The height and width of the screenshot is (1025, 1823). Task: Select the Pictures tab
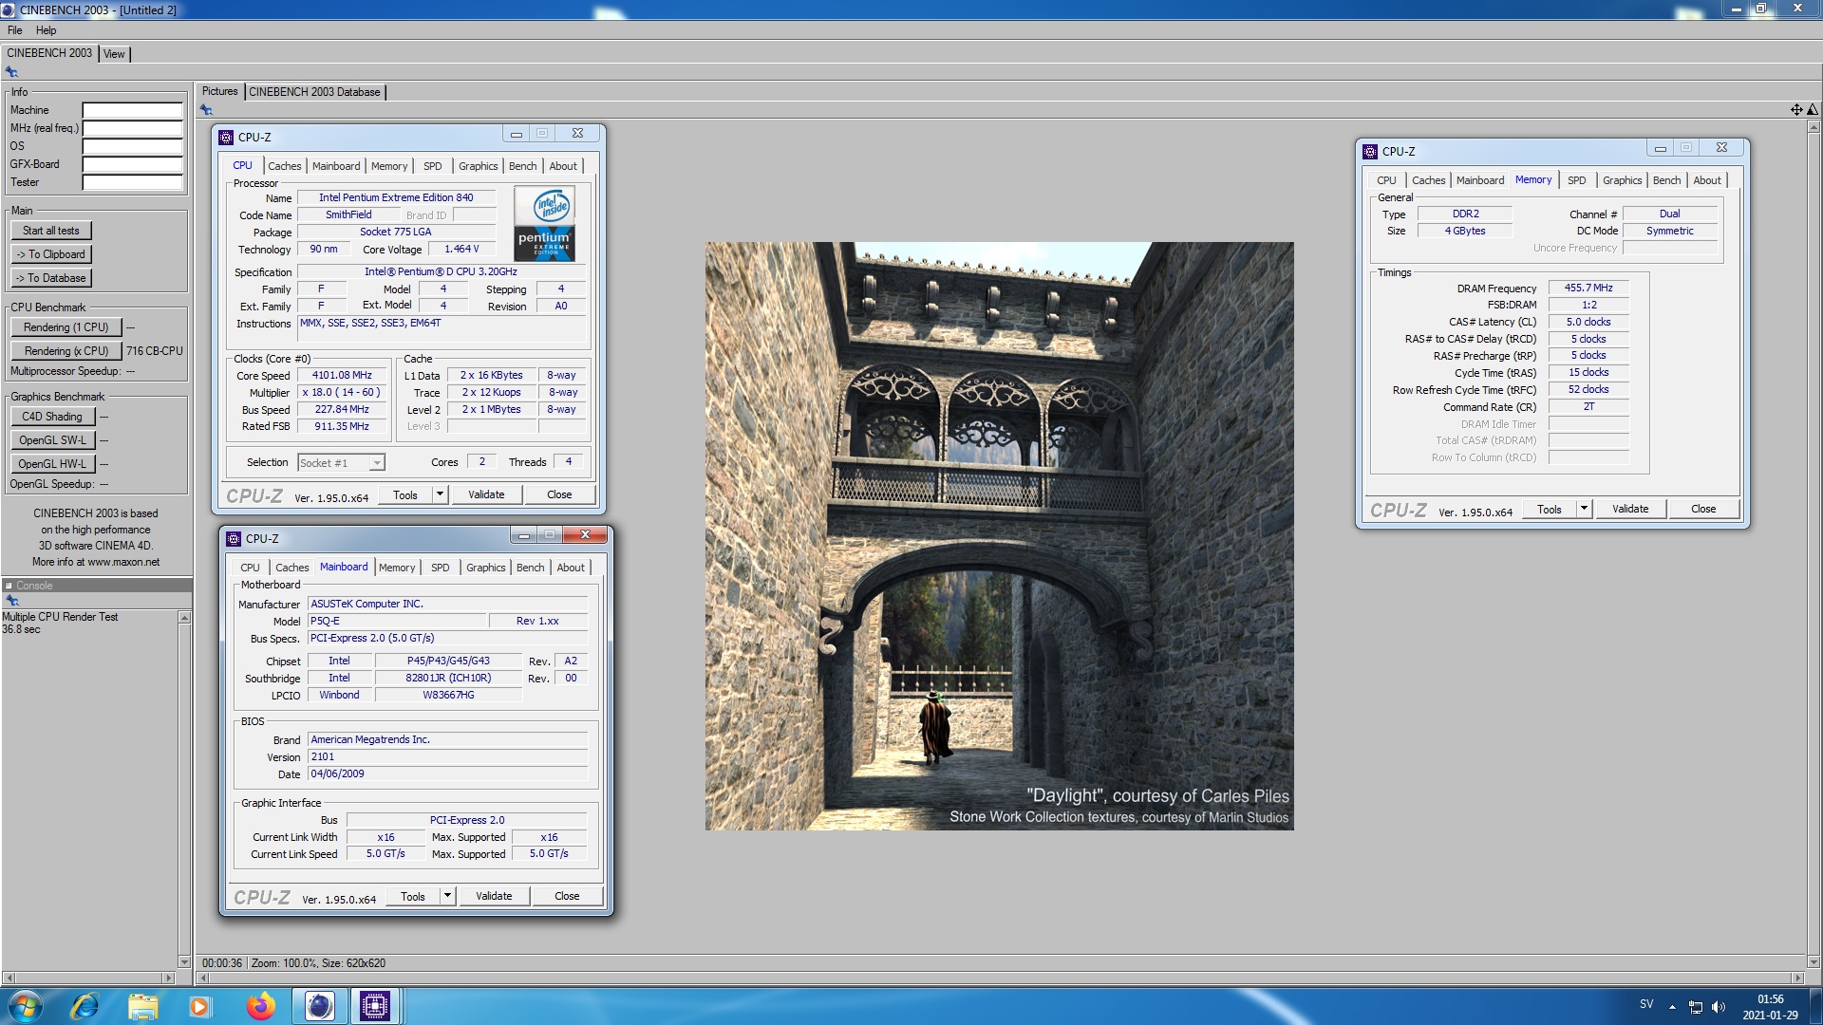tap(219, 91)
